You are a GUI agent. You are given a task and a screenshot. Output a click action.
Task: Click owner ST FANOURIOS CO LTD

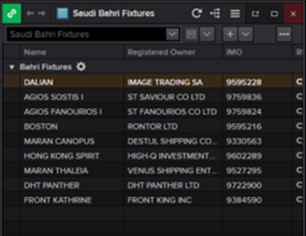tap(172, 112)
